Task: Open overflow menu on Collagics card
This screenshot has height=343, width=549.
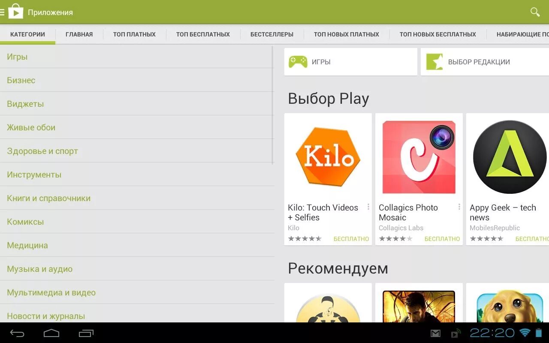Action: [459, 207]
